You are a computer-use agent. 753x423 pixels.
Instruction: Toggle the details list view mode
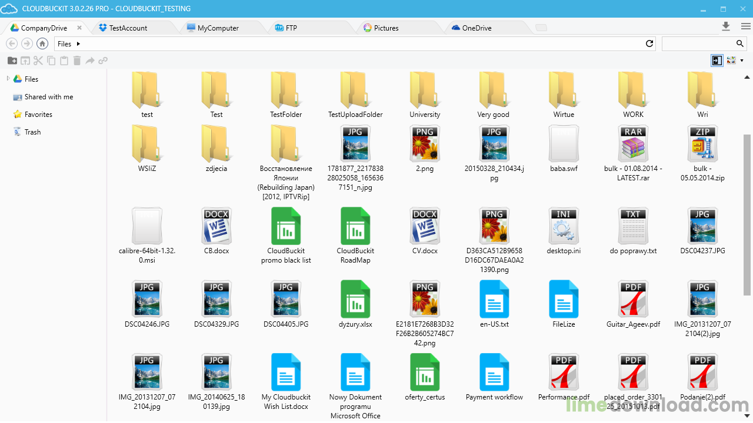(717, 60)
